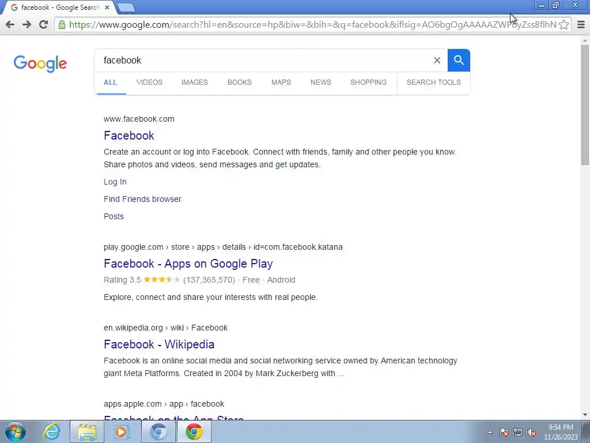Open Facebook - Apps on Google Play
590x443 pixels.
[188, 264]
